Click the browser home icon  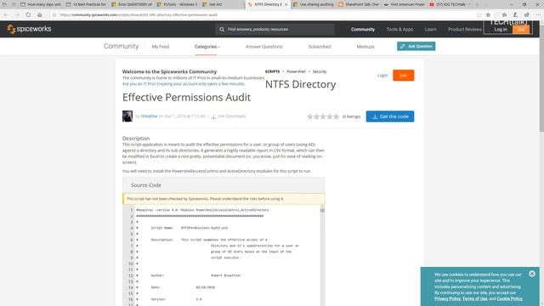(x=40, y=15)
